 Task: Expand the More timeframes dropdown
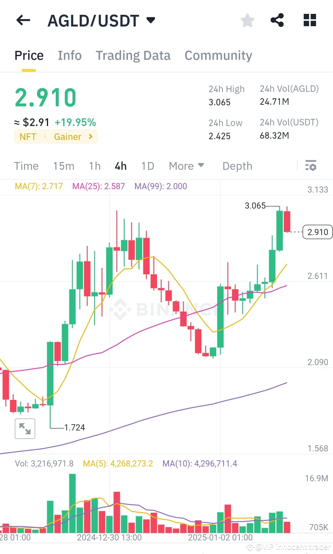click(x=186, y=166)
